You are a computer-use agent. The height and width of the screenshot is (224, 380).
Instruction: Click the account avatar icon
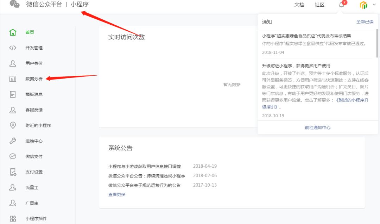(x=363, y=5)
